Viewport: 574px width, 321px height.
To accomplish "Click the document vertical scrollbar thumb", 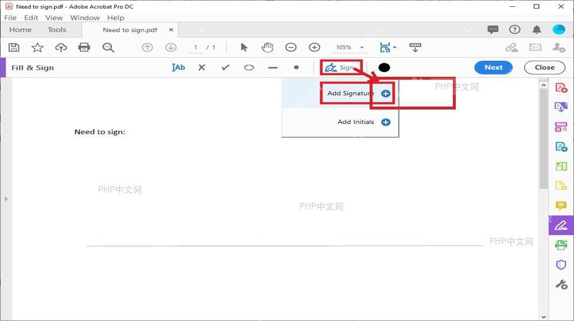I will click(x=544, y=139).
